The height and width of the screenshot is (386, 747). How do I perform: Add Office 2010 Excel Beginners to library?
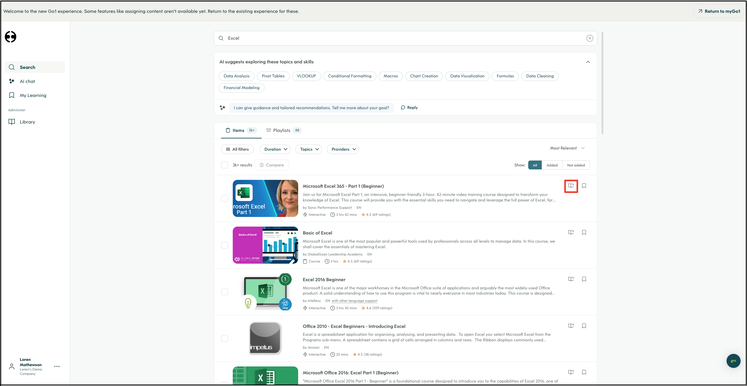571,326
